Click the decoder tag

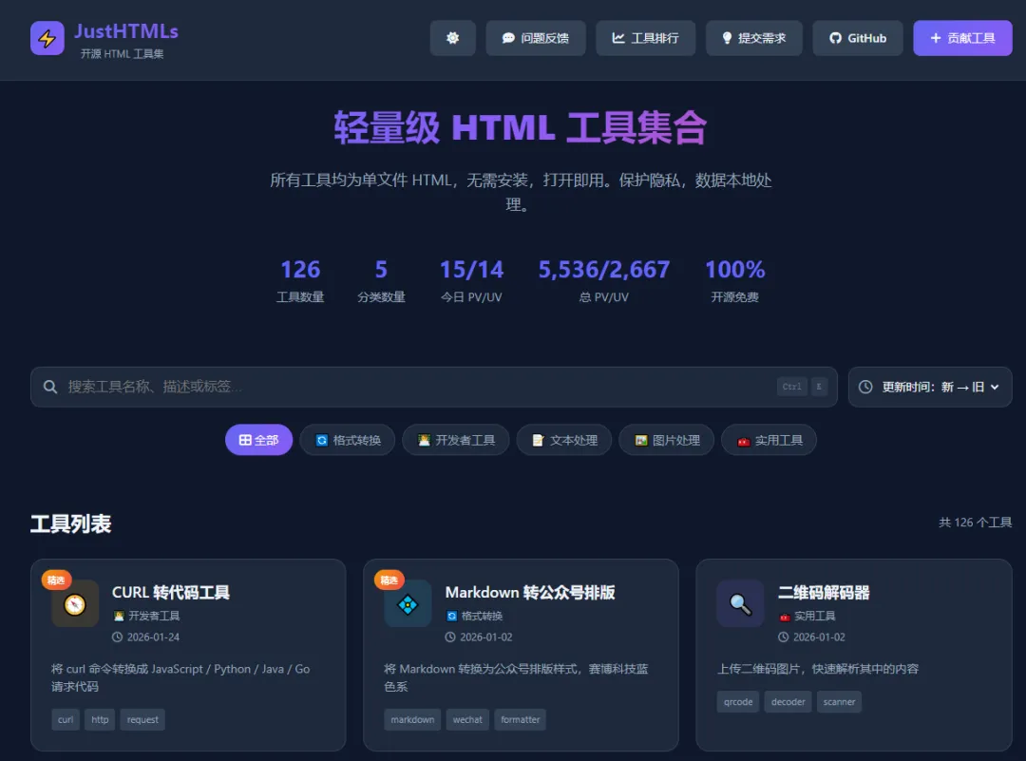point(788,701)
